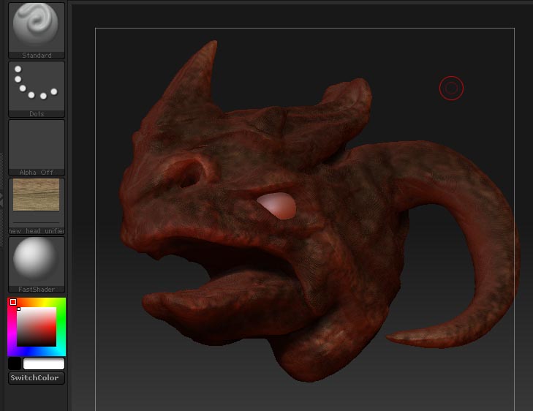Click the creature's pink eye on the canvas
The width and height of the screenshot is (533, 411).
pos(276,205)
